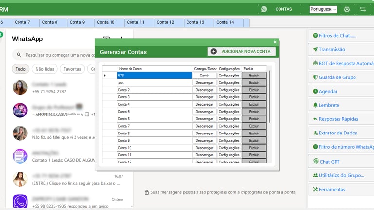Click the switch arrows icon in header
This screenshot has width=374, height=210.
(x=363, y=9)
